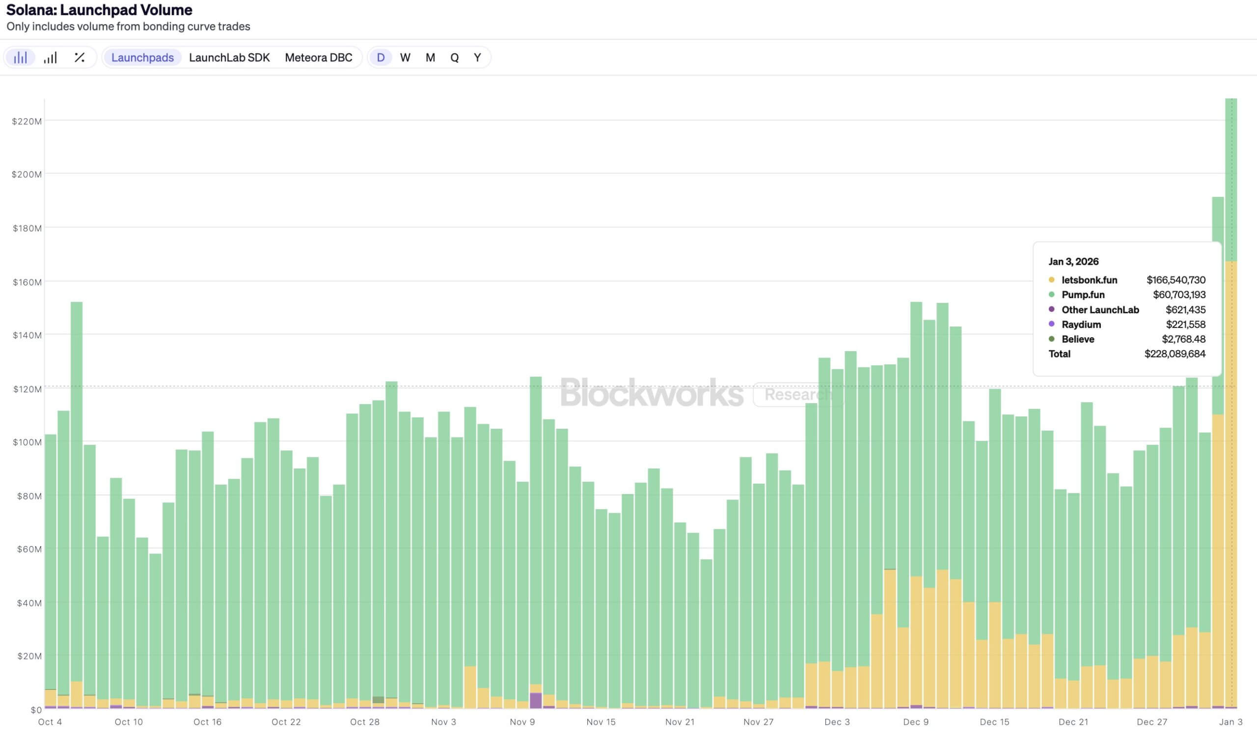Click the D daily granularity button

point(381,57)
